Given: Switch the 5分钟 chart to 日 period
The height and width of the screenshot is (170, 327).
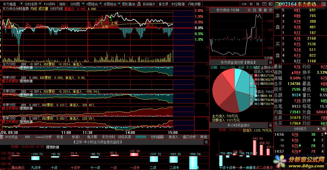Looking at the screenshot, I should pyautogui.click(x=254, y=10).
